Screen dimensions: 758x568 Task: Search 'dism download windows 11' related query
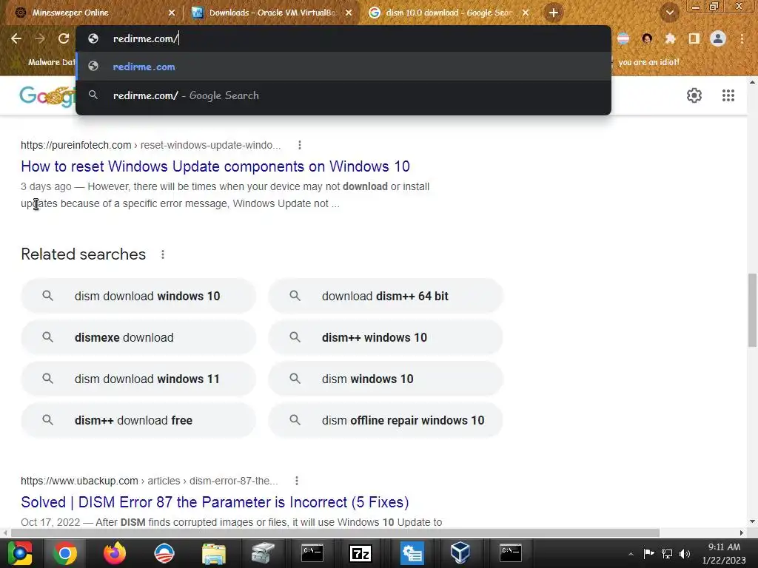(138, 379)
